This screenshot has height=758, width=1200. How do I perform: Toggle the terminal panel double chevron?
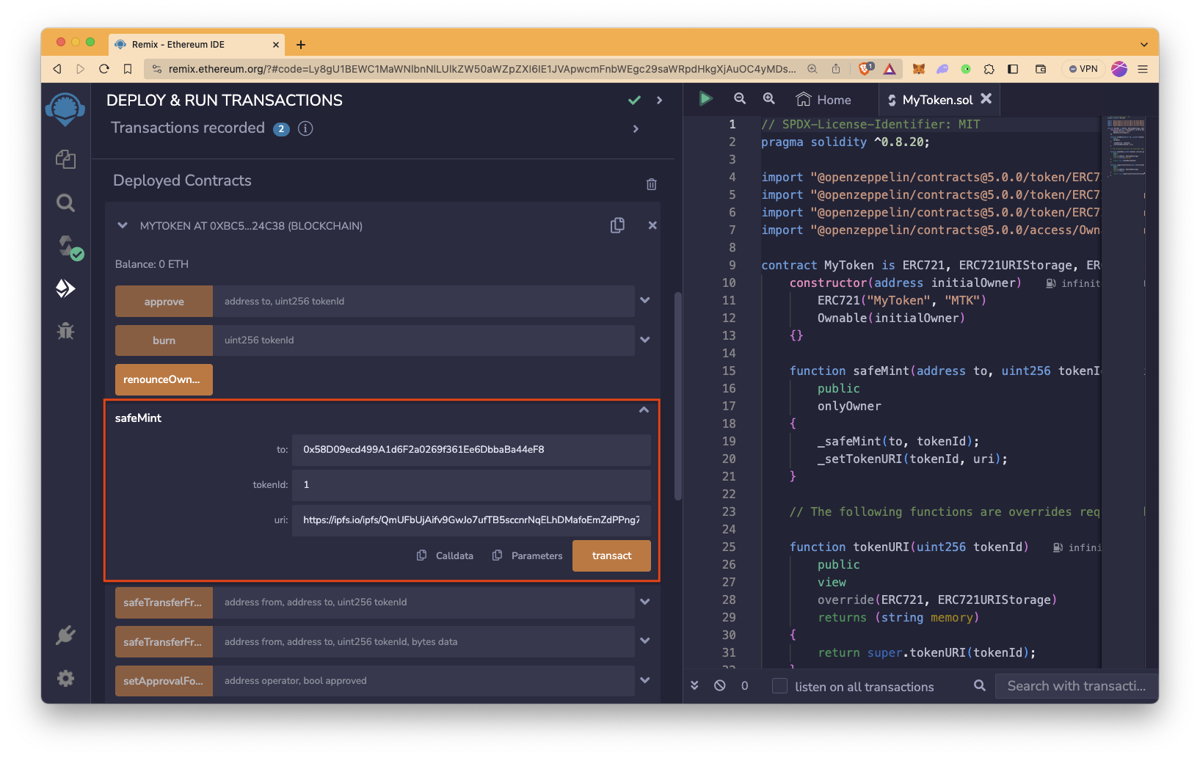coord(694,685)
